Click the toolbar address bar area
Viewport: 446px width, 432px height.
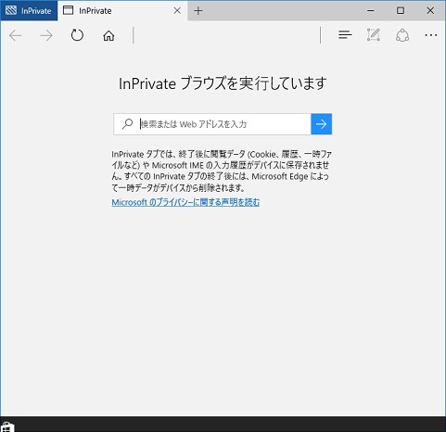(x=226, y=35)
